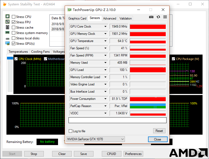This screenshot has width=209, height=159.
Task: Uncheck the Stress GPU(s) option
Action: (x=13, y=44)
